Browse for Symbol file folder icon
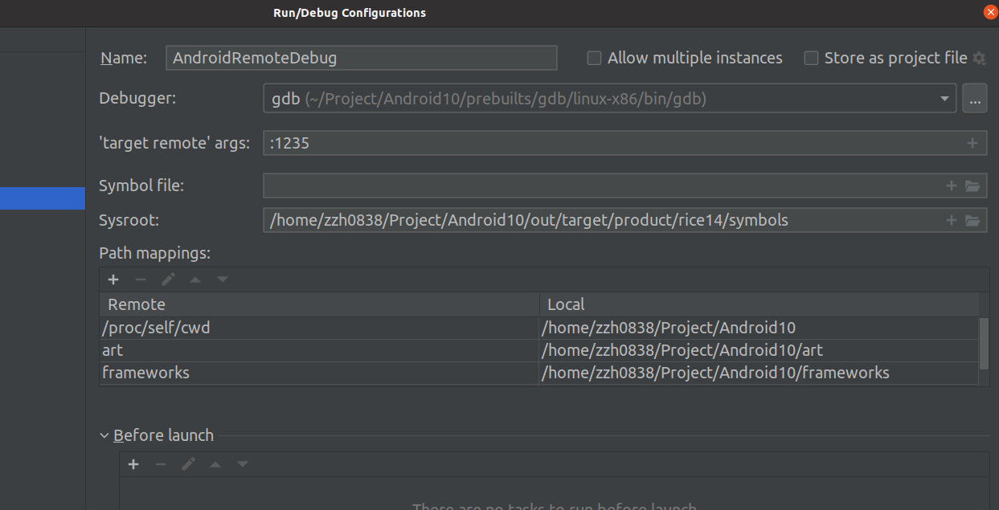The image size is (999, 510). coord(972,186)
